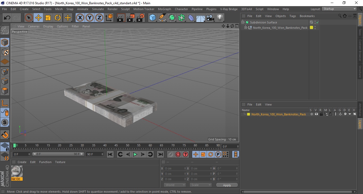Open the spline Pen tool
363x194 pixels.
tap(162, 18)
